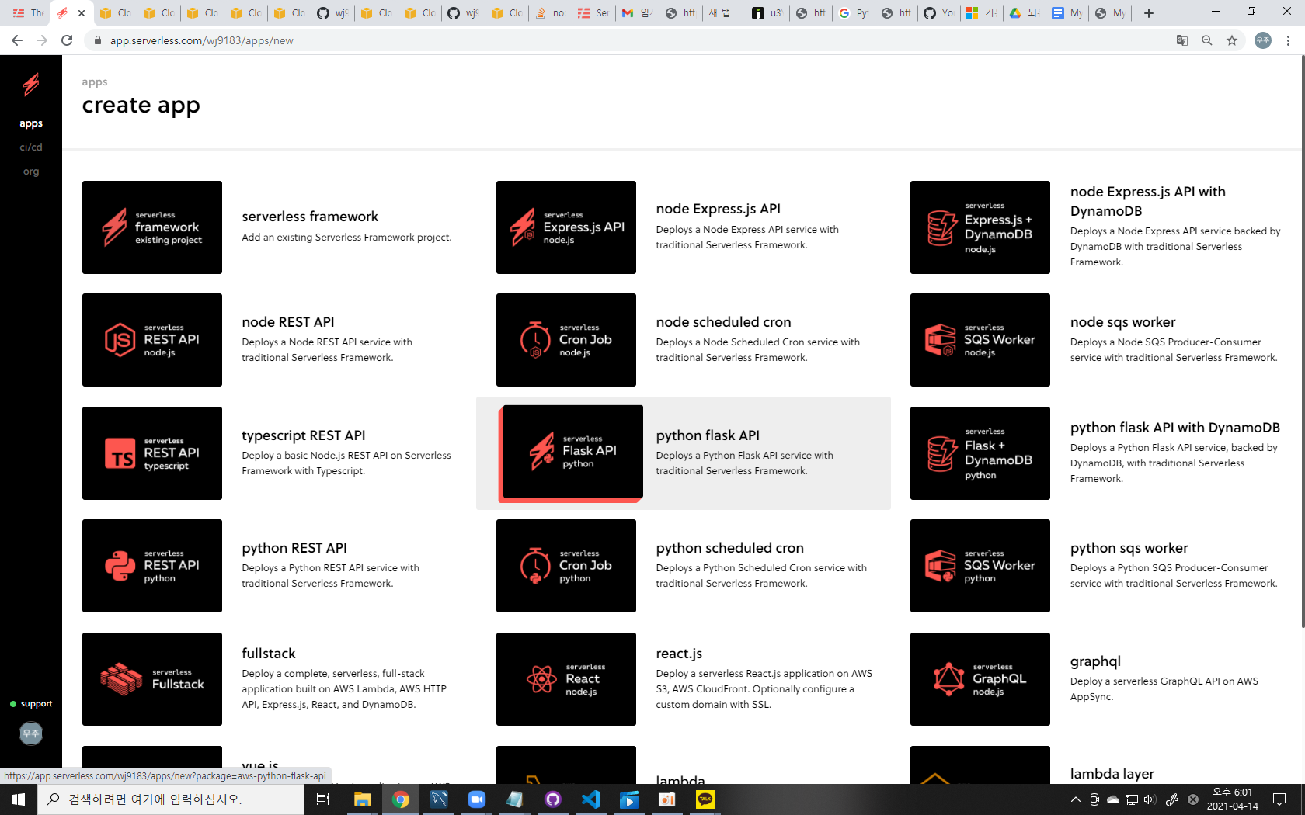Select the SQS Worker python thumbnail
The width and height of the screenshot is (1305, 815).
(x=980, y=566)
